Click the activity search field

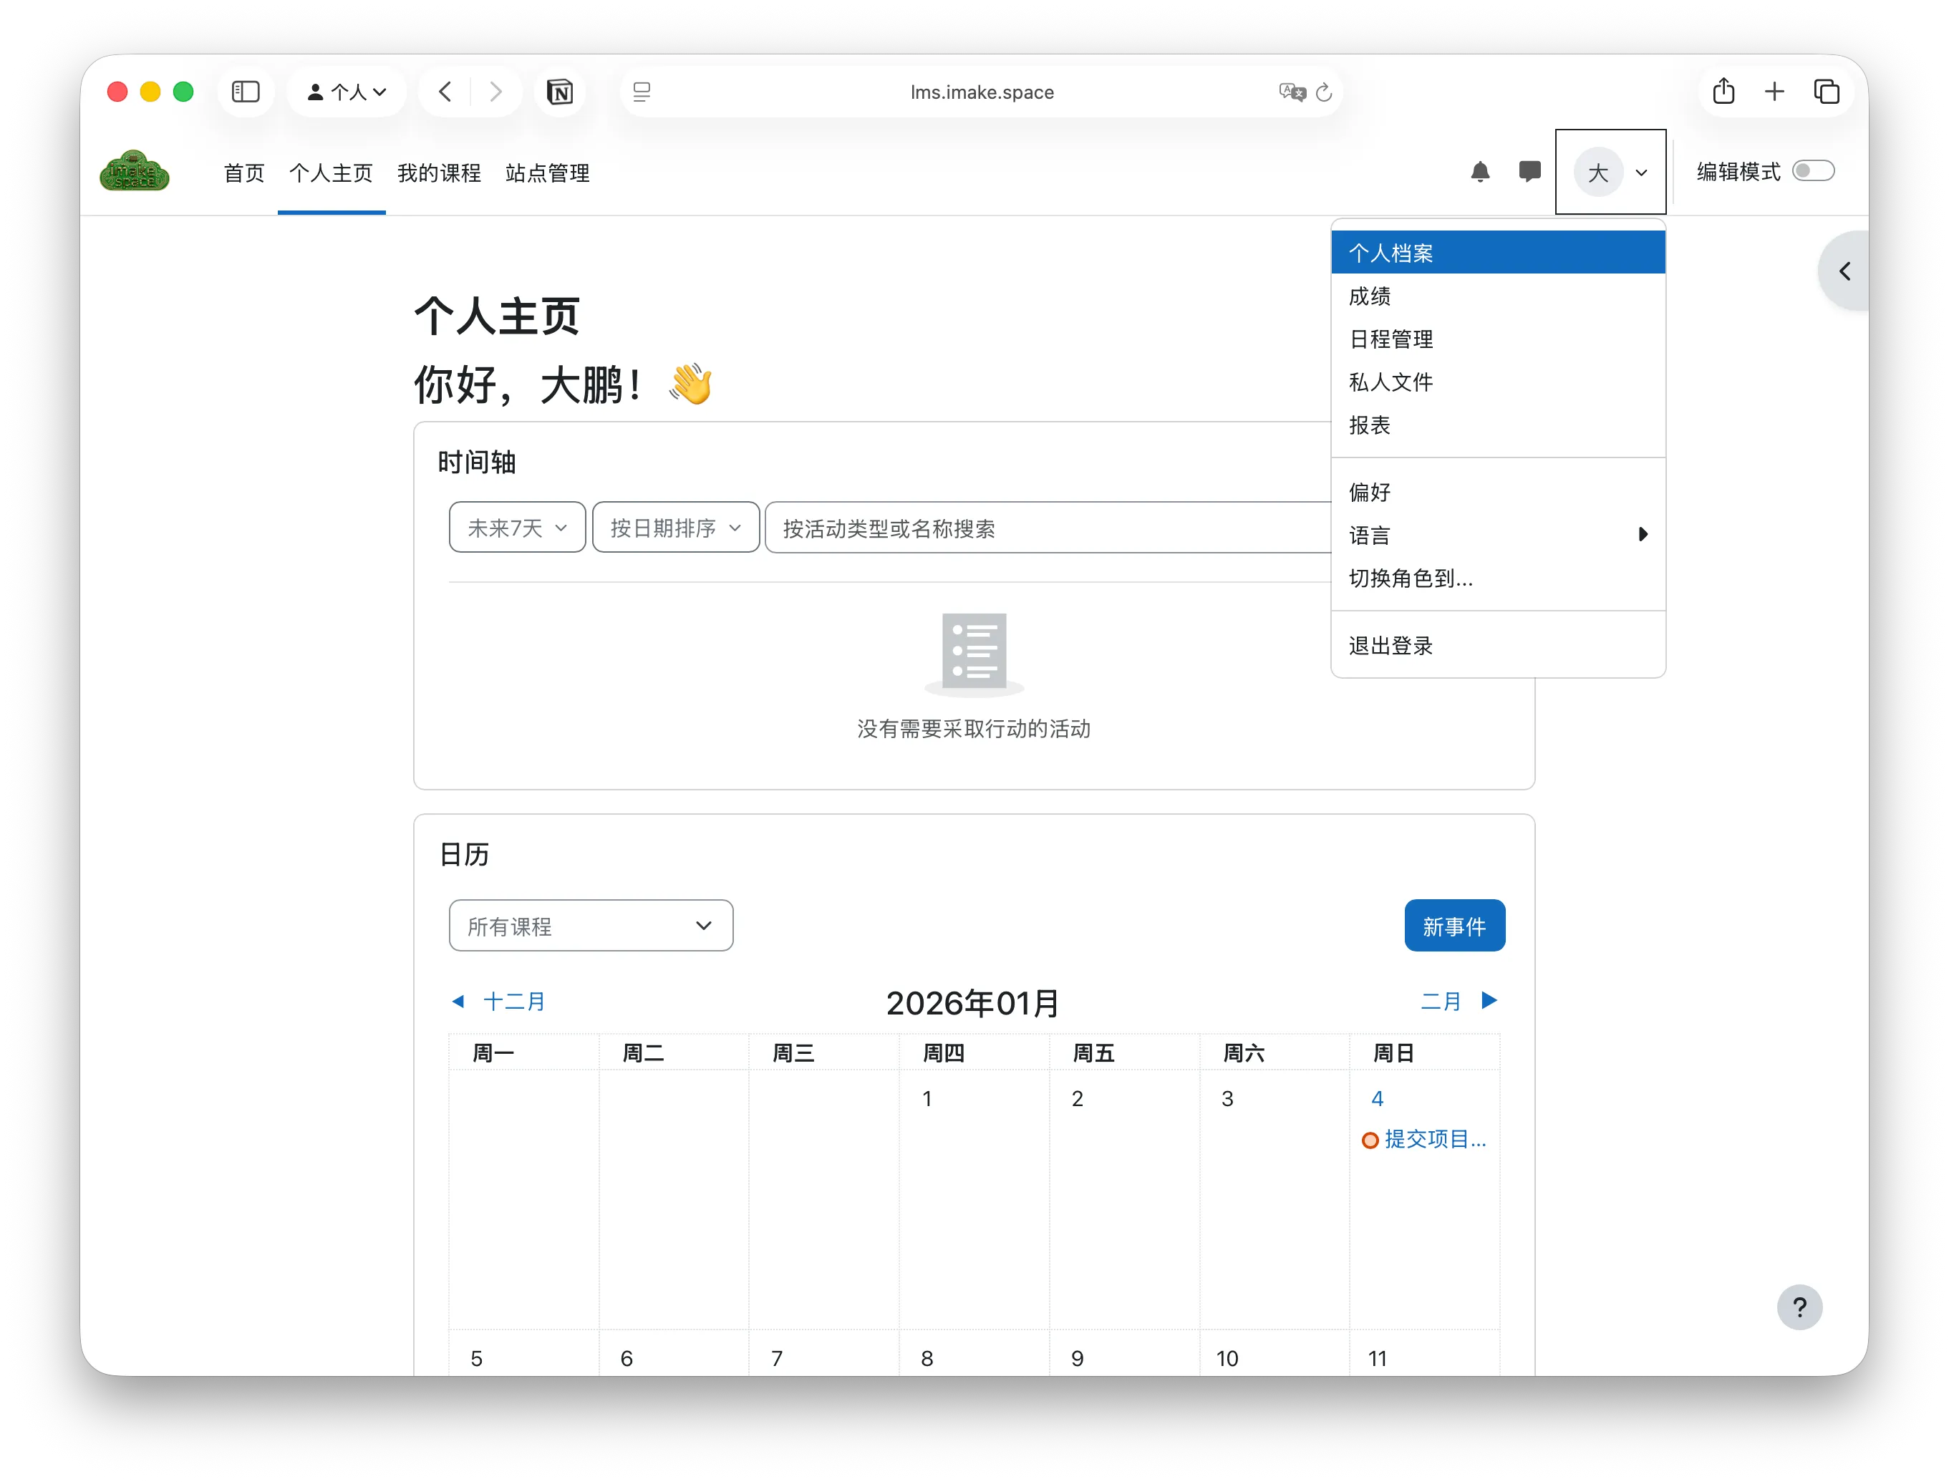click(1015, 528)
